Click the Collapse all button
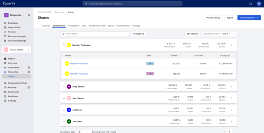 [139, 34]
